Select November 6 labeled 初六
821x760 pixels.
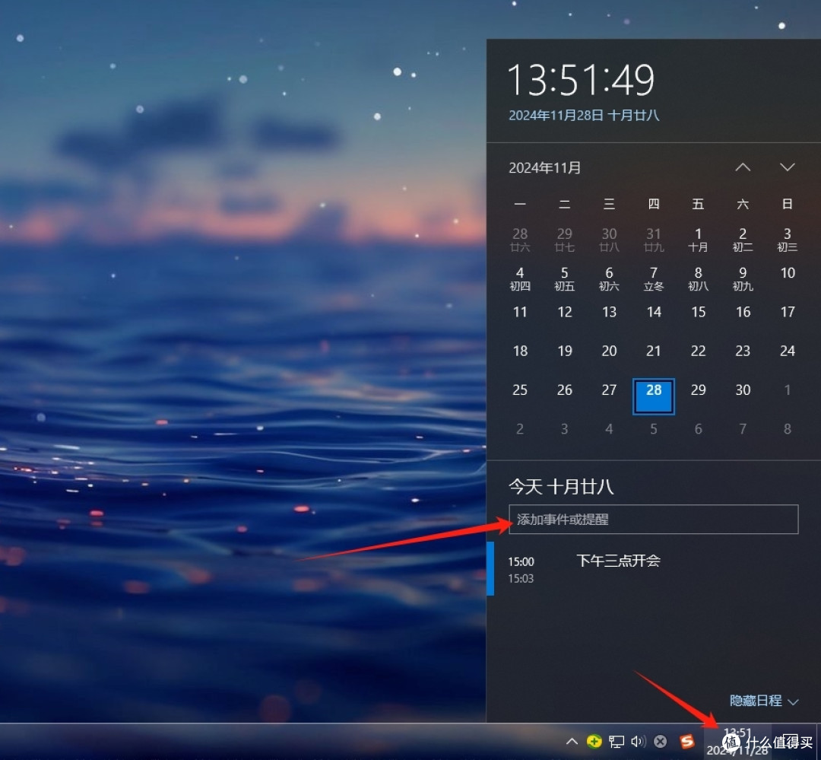609,279
